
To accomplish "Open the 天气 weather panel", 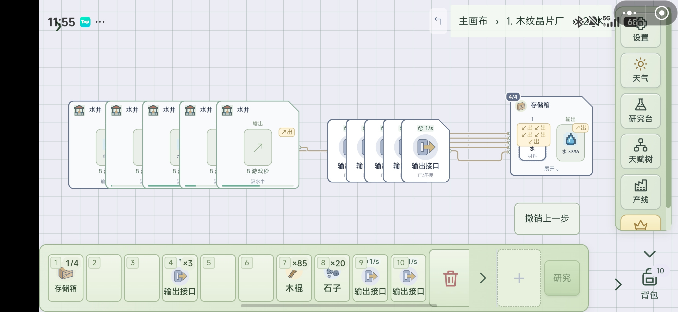I will click(640, 70).
